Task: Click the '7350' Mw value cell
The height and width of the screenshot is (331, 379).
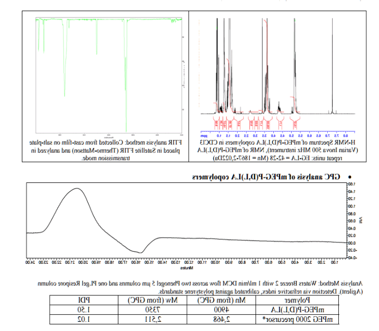Action: pos(152,310)
